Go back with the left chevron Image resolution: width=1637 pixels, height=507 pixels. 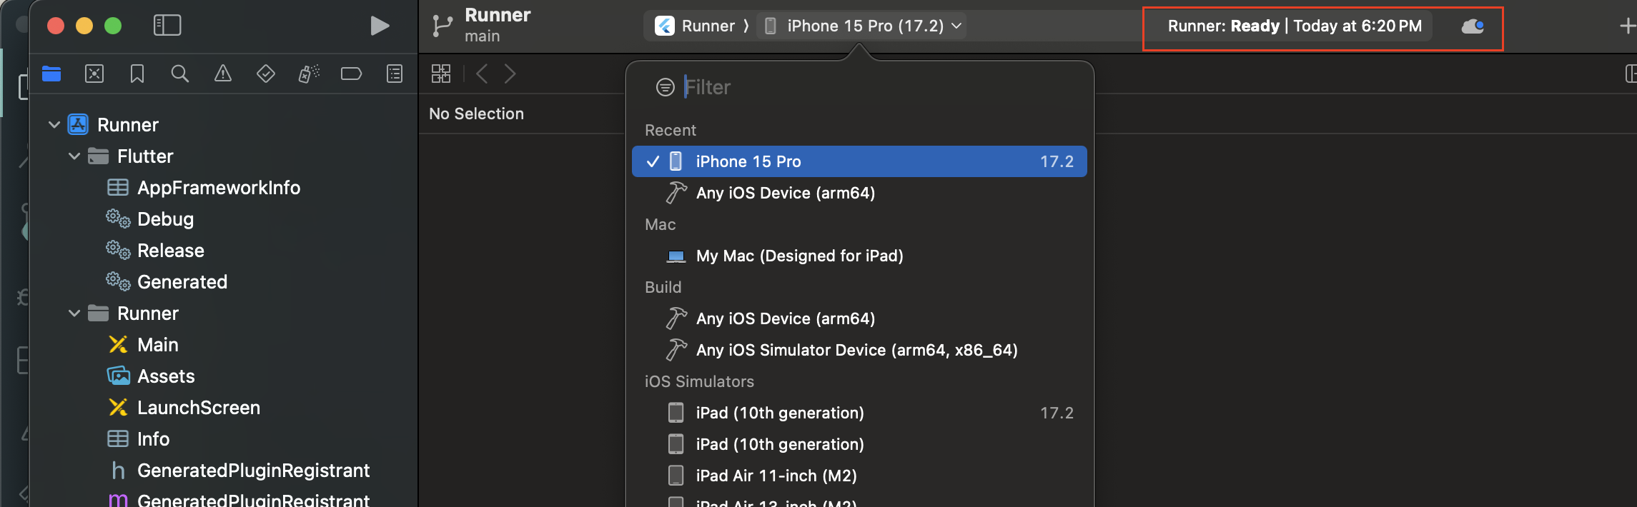point(482,74)
